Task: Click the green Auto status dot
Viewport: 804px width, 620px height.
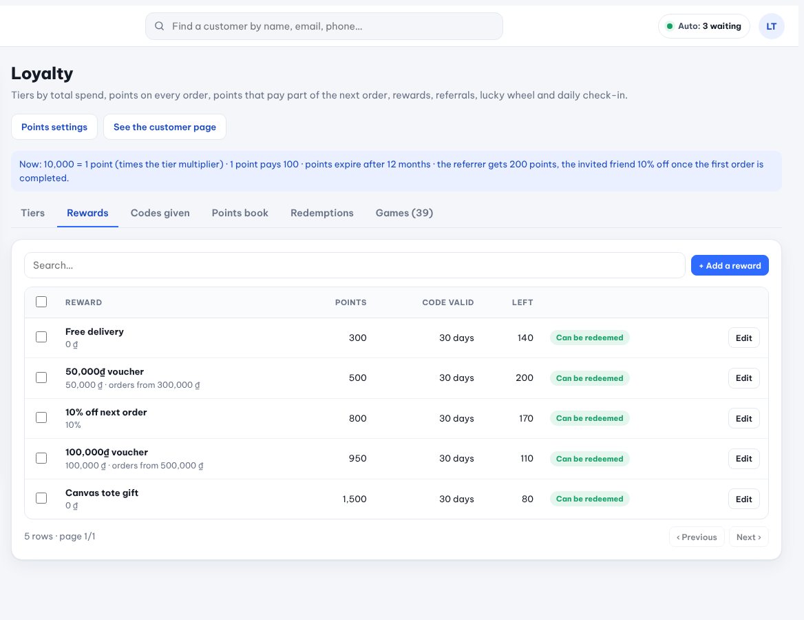Action: tap(669, 26)
